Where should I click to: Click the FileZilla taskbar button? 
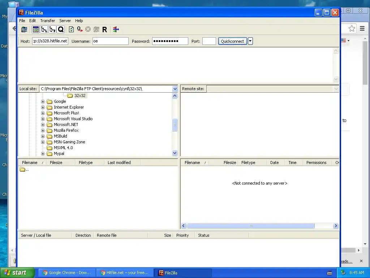(183, 273)
